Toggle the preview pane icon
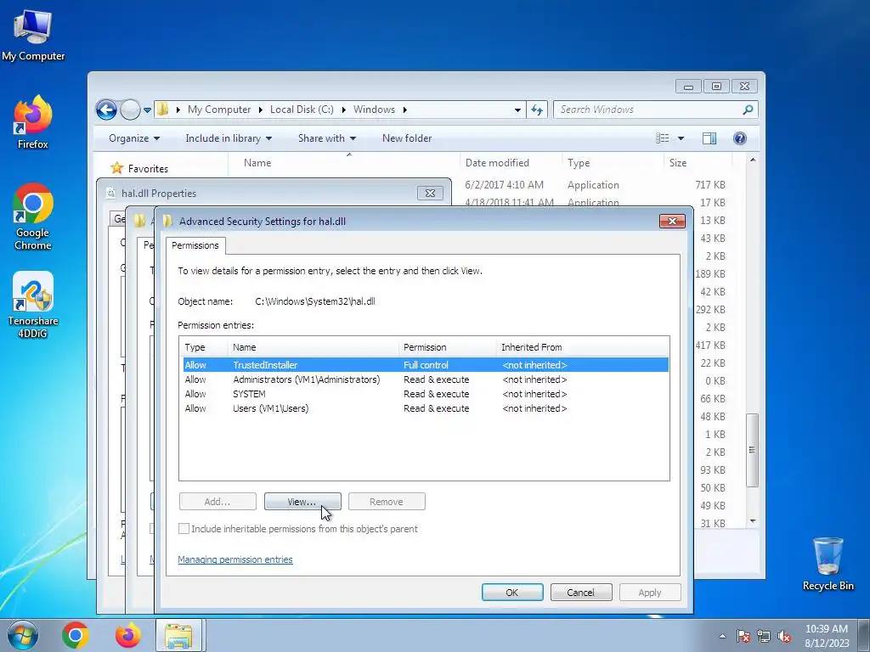 coord(709,138)
